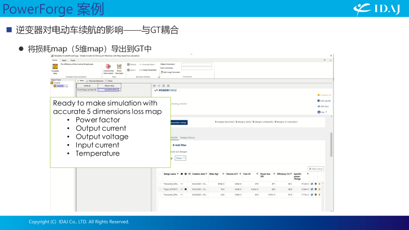Open Cost (€) column options
Screen dimensions: 409x230
tap(257, 174)
